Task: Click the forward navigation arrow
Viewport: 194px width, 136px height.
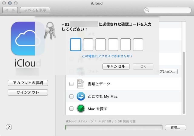Action: point(14,10)
